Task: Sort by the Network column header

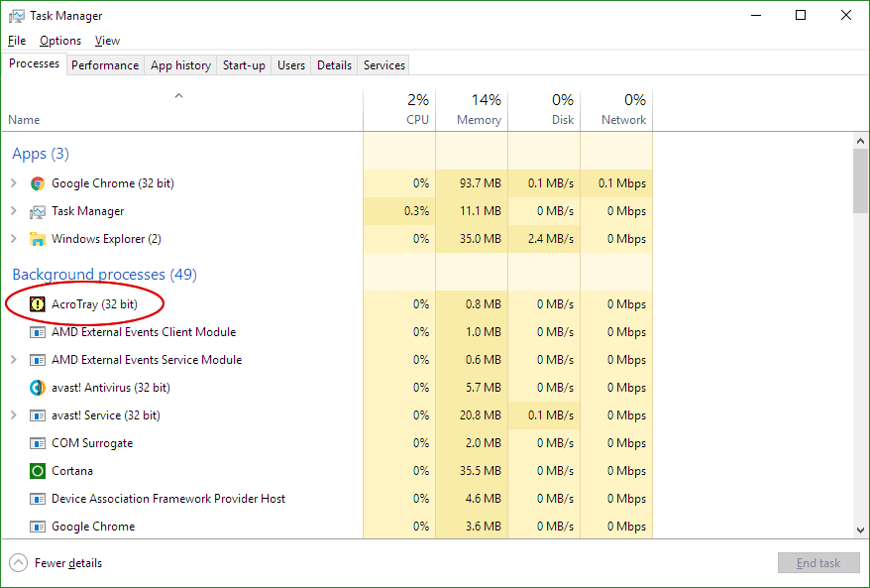Action: pyautogui.click(x=616, y=110)
